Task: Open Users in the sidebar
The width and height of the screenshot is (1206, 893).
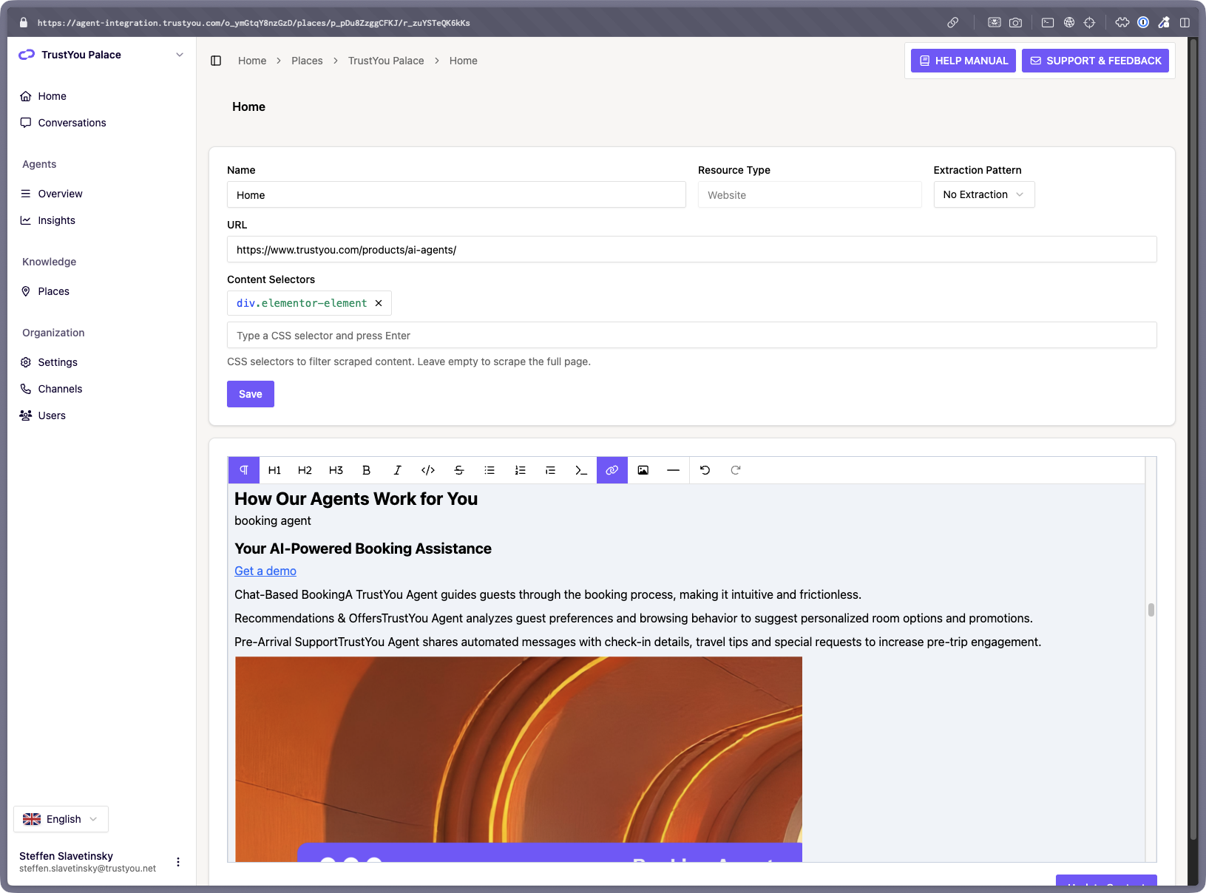Action: [x=52, y=415]
